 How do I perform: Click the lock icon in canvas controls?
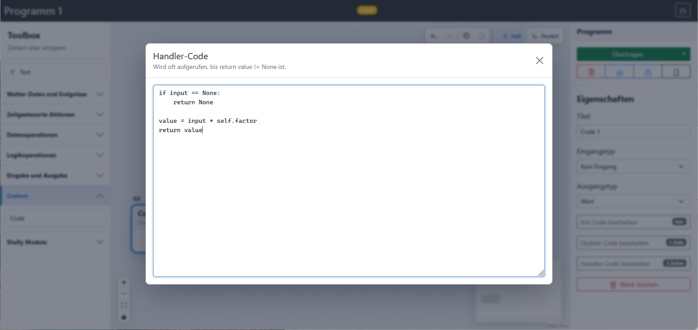tap(124, 317)
